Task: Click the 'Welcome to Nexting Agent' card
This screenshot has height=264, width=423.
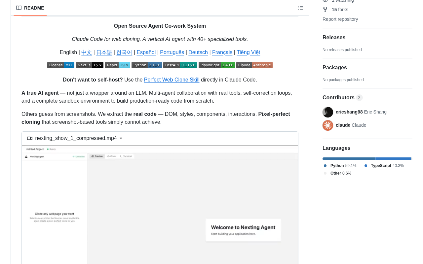Action: click(x=243, y=230)
